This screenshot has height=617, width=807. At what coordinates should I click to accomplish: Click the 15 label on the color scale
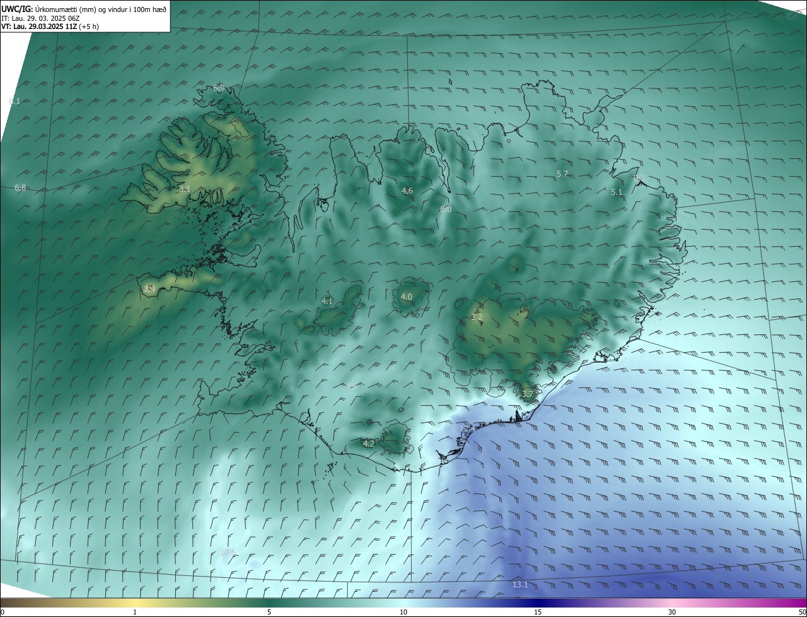click(538, 612)
